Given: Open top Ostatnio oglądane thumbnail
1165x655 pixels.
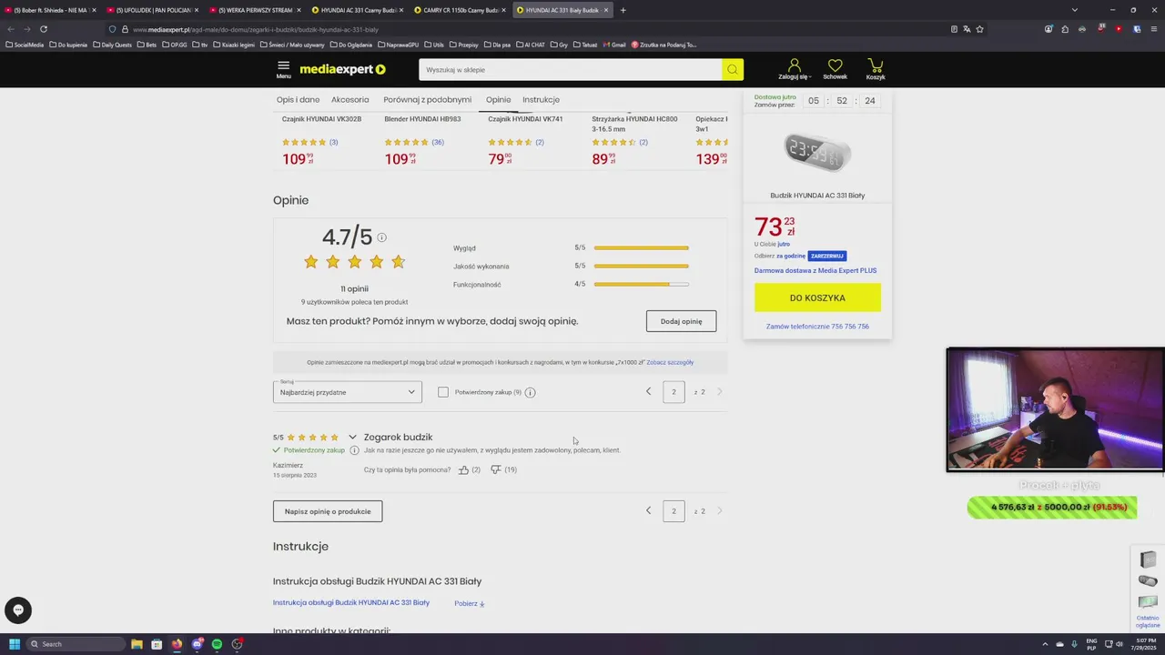Looking at the screenshot, I should click(x=1148, y=559).
